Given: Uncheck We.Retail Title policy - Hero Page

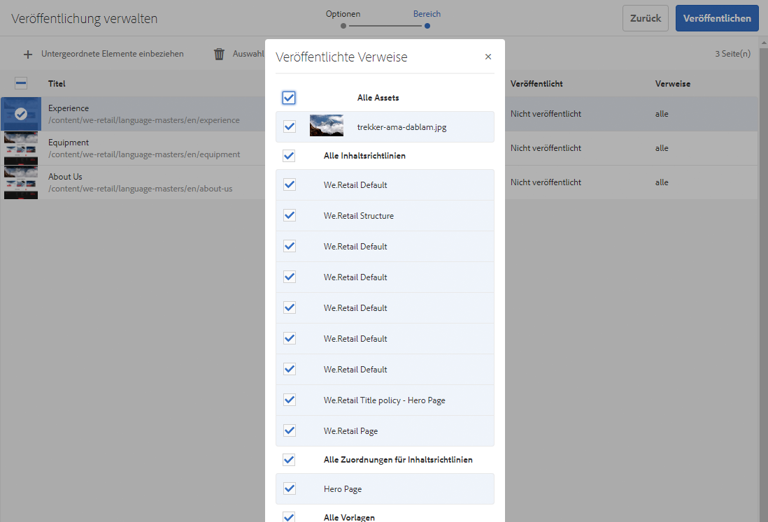Looking at the screenshot, I should (x=289, y=400).
